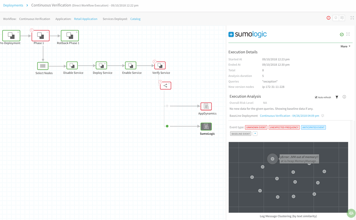Image resolution: width=356 pixels, height=220 pixels.
Task: Click the error badge on Verify Service
Action: 154,61
